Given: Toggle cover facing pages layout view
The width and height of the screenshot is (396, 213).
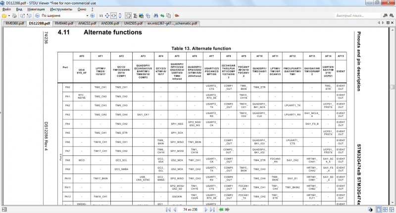Looking at the screenshot, I should 392,210.
